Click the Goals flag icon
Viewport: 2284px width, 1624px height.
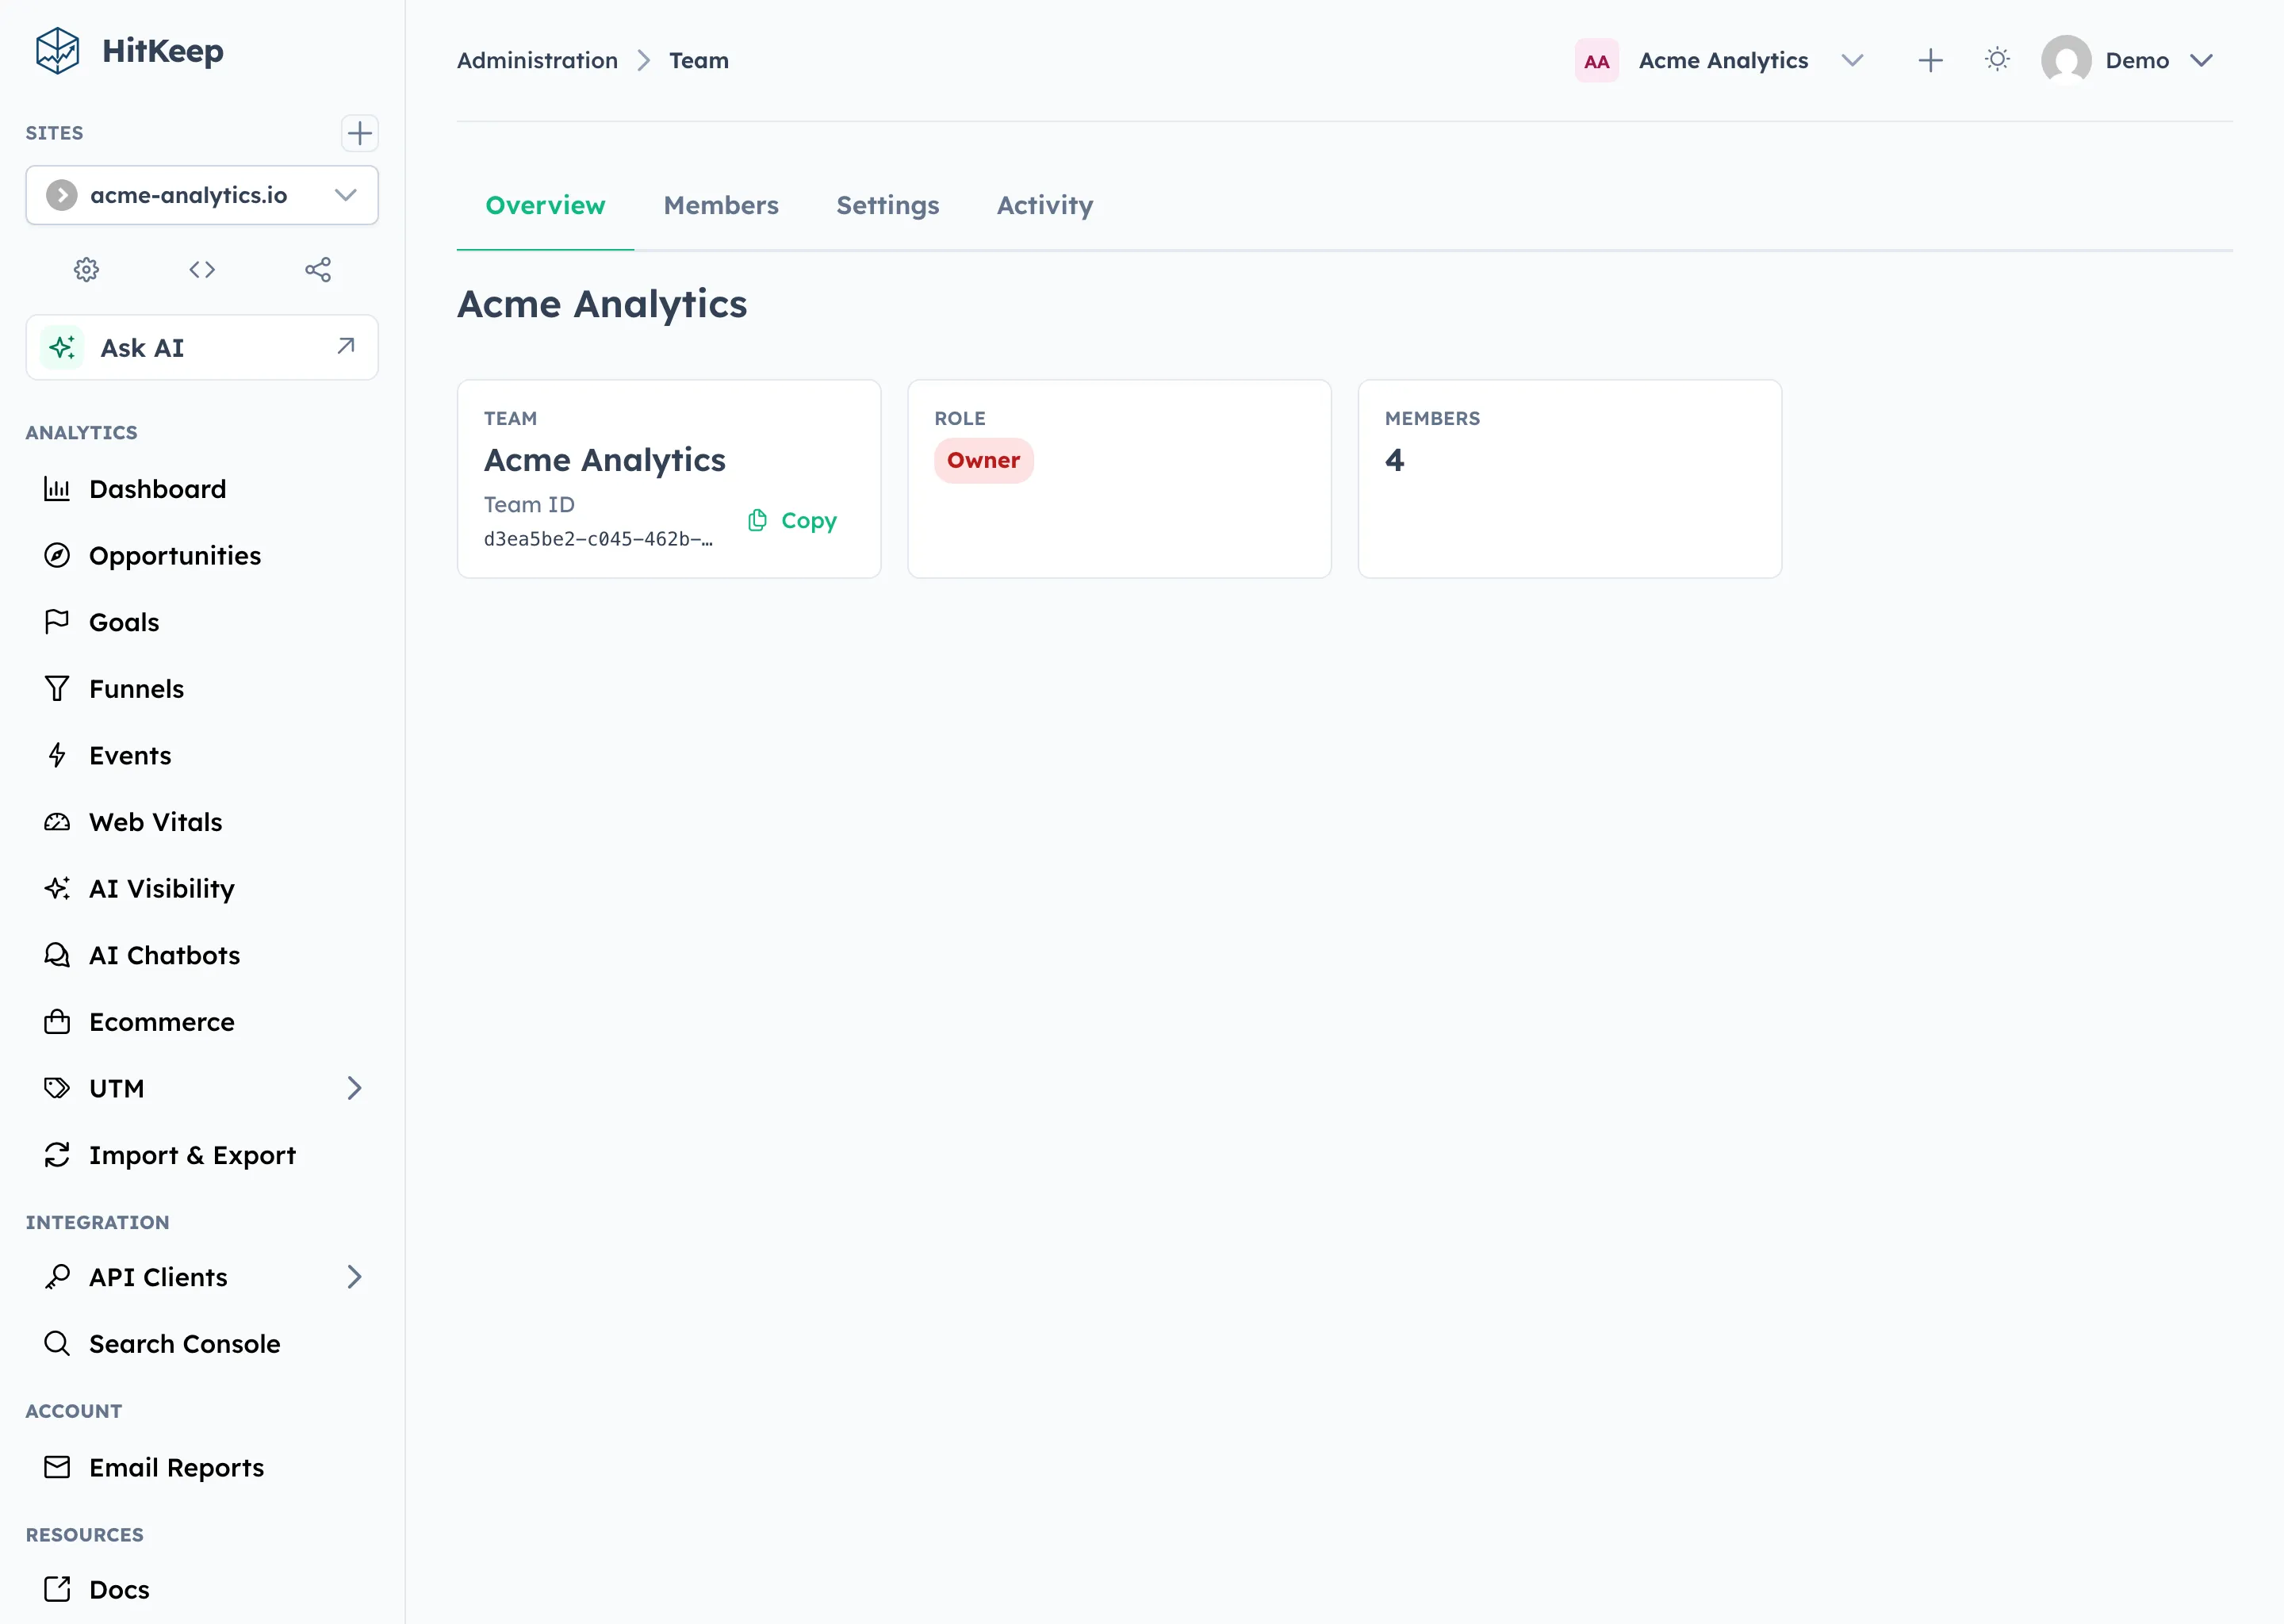coord(57,622)
